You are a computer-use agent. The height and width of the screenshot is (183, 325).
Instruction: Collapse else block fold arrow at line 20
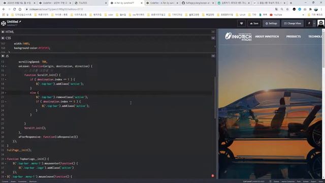6,93
